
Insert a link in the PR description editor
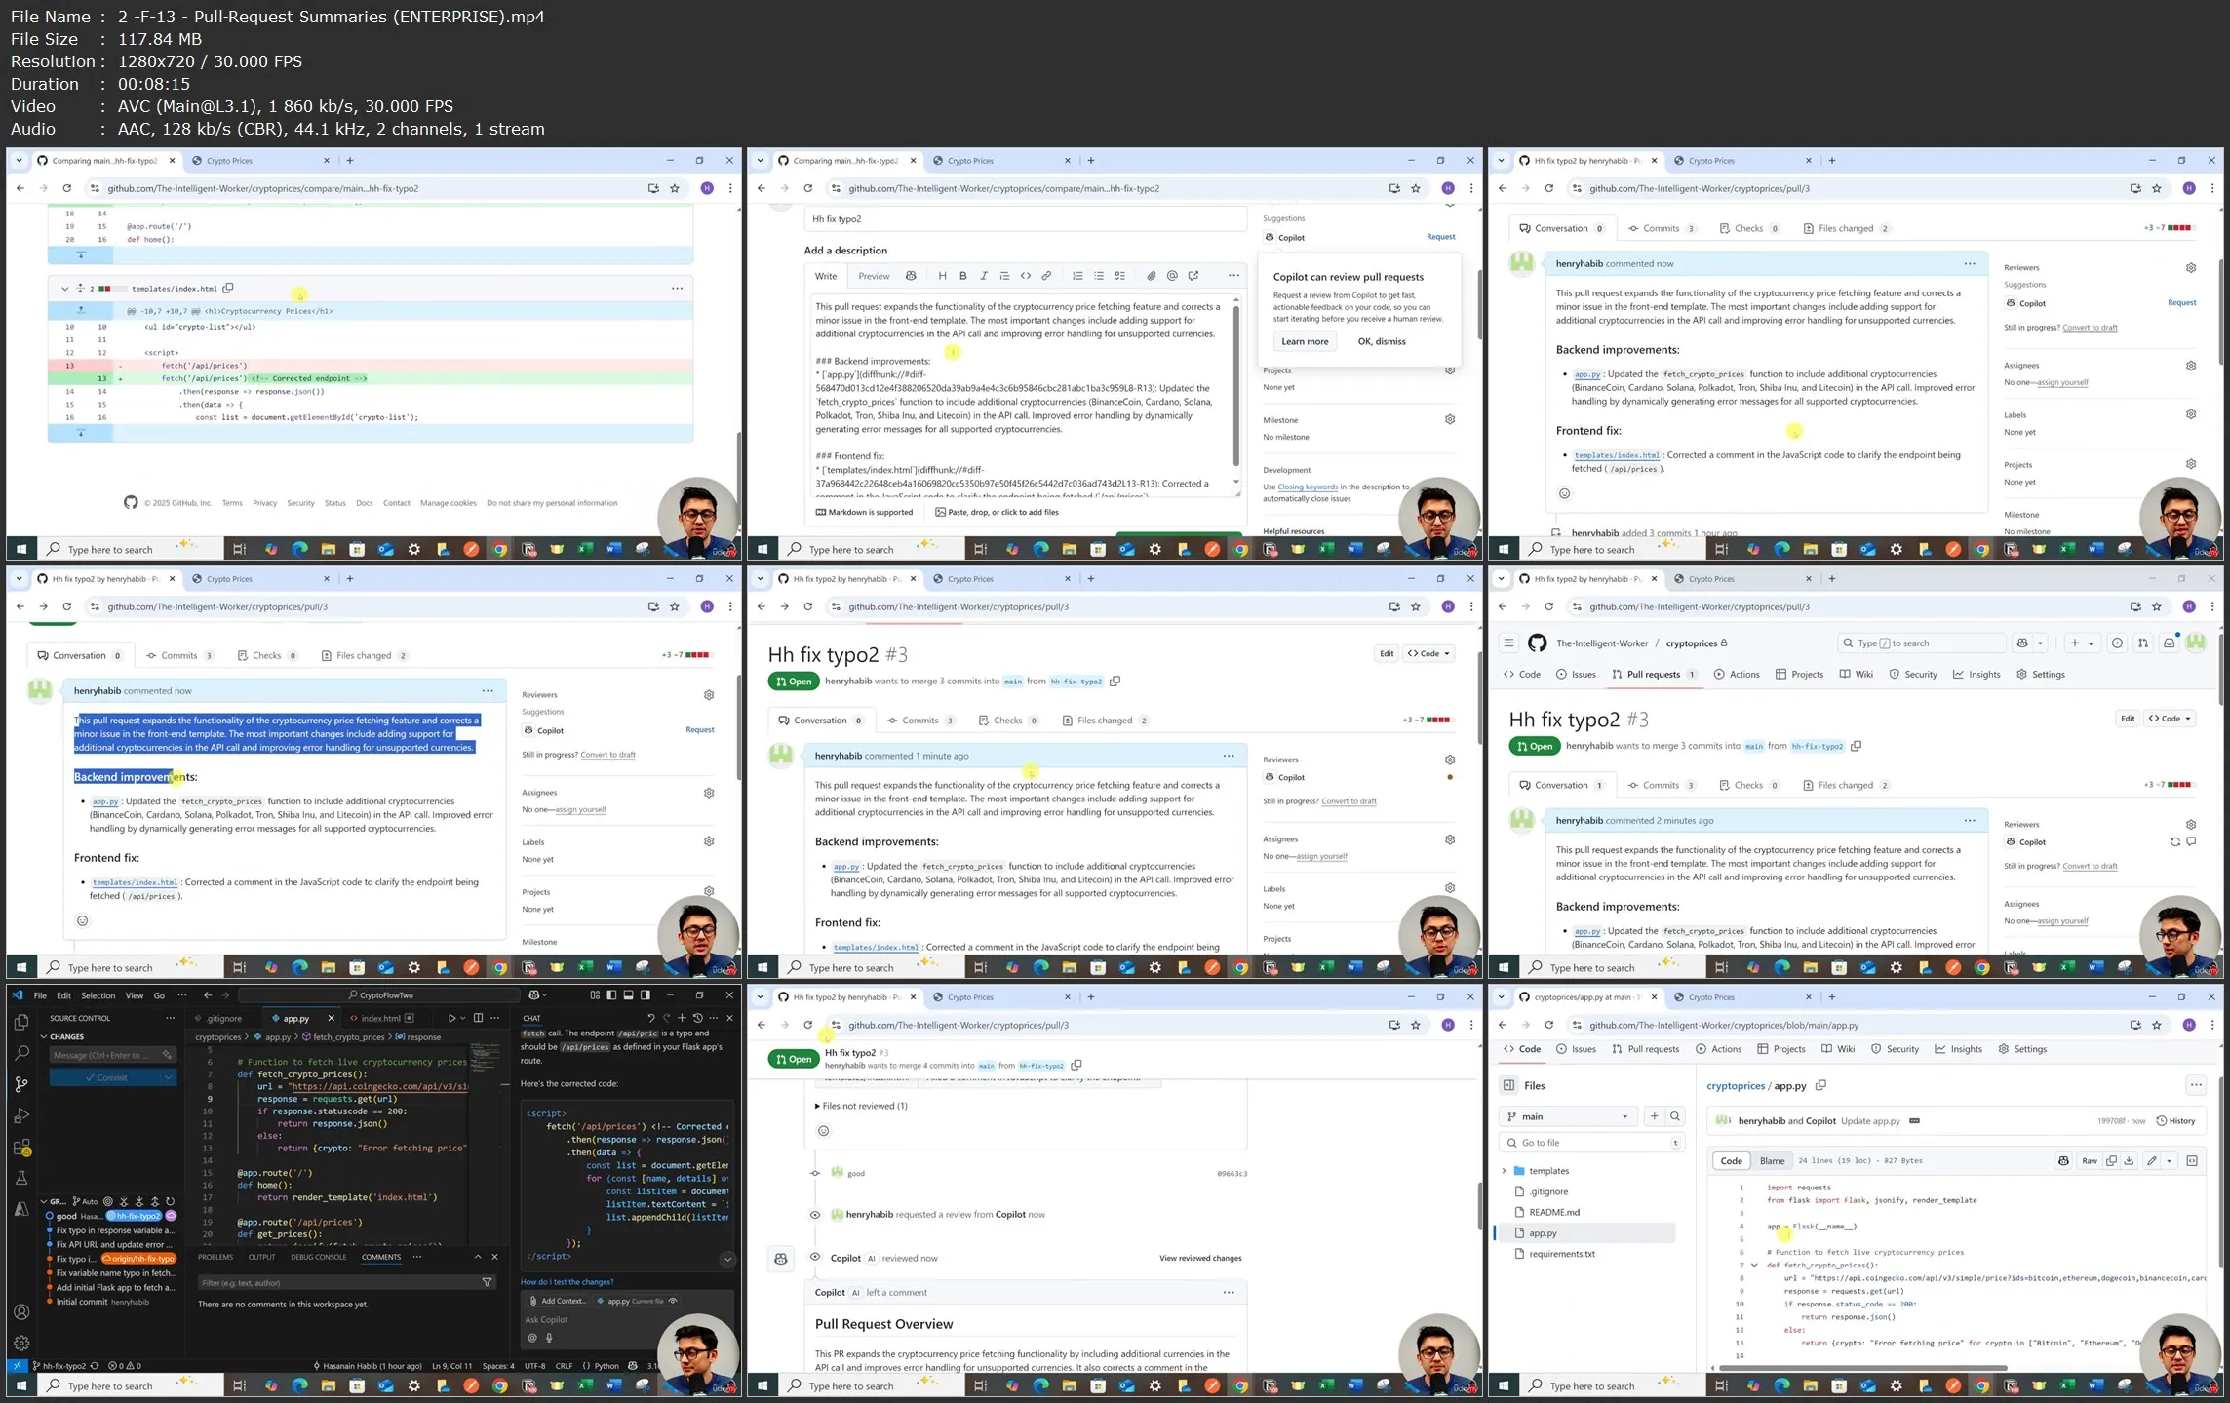point(1046,276)
